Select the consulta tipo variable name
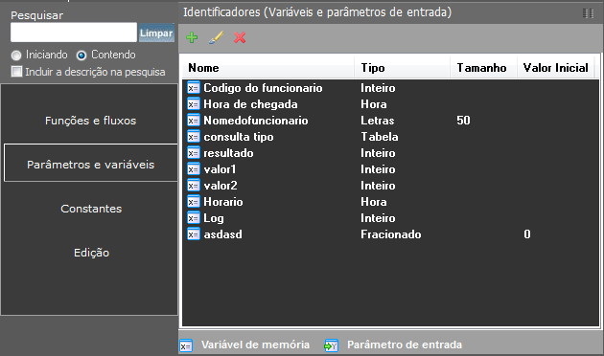 pos(239,137)
